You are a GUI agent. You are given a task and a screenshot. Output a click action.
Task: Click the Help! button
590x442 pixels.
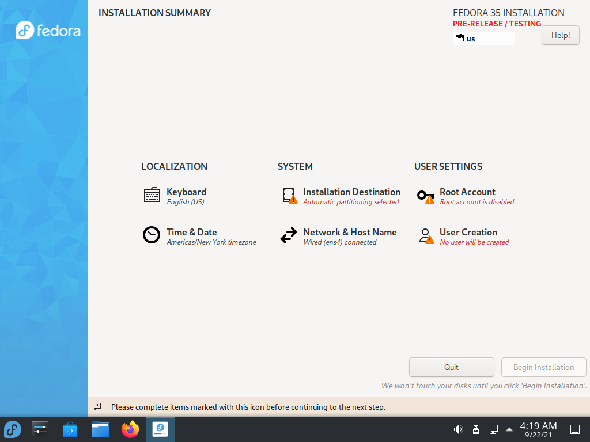[x=560, y=35]
